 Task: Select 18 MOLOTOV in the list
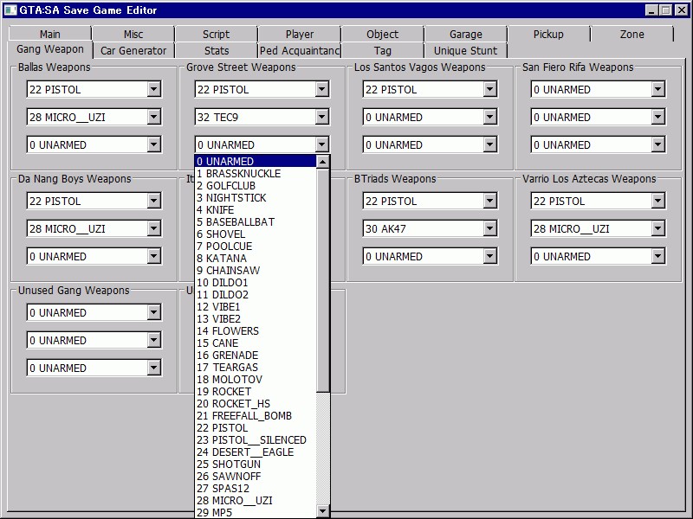[x=256, y=379]
